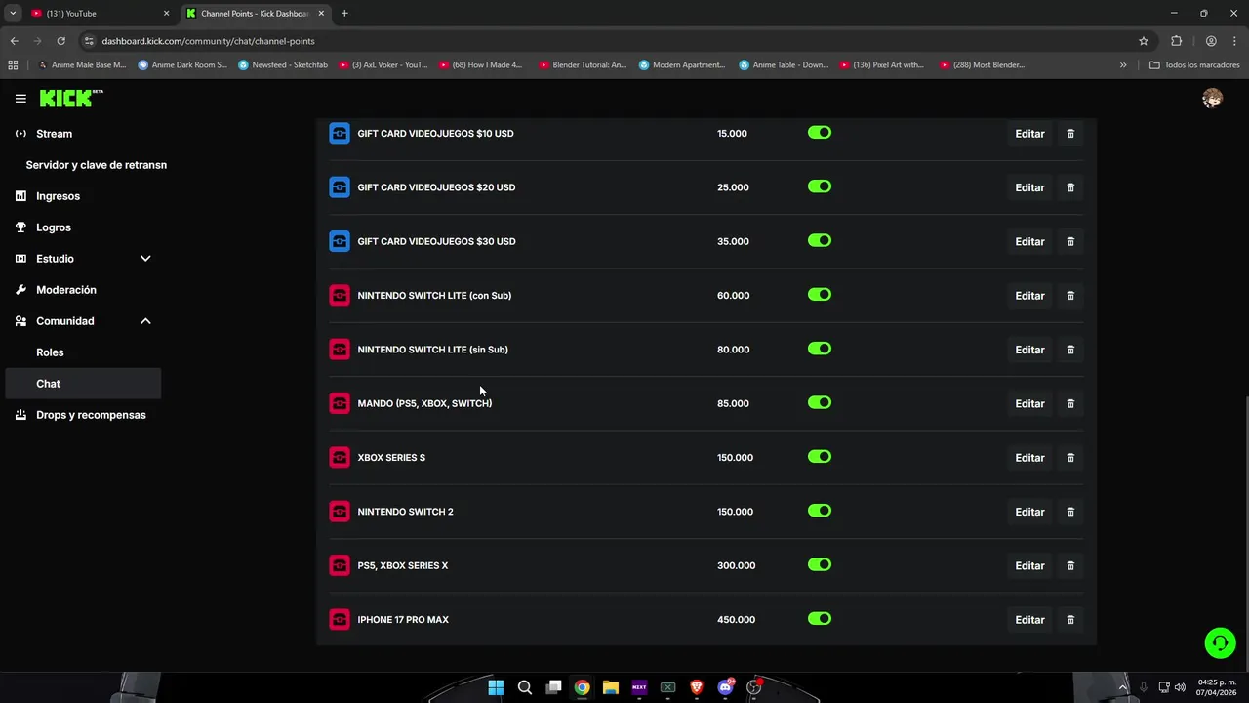The width and height of the screenshot is (1249, 703).
Task: Click trash icon for NINTENDO SWITCH LITE (sin Sub)
Action: (1070, 350)
